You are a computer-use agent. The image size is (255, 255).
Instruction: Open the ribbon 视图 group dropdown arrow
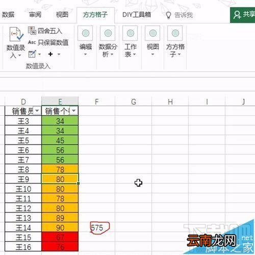coord(152,55)
